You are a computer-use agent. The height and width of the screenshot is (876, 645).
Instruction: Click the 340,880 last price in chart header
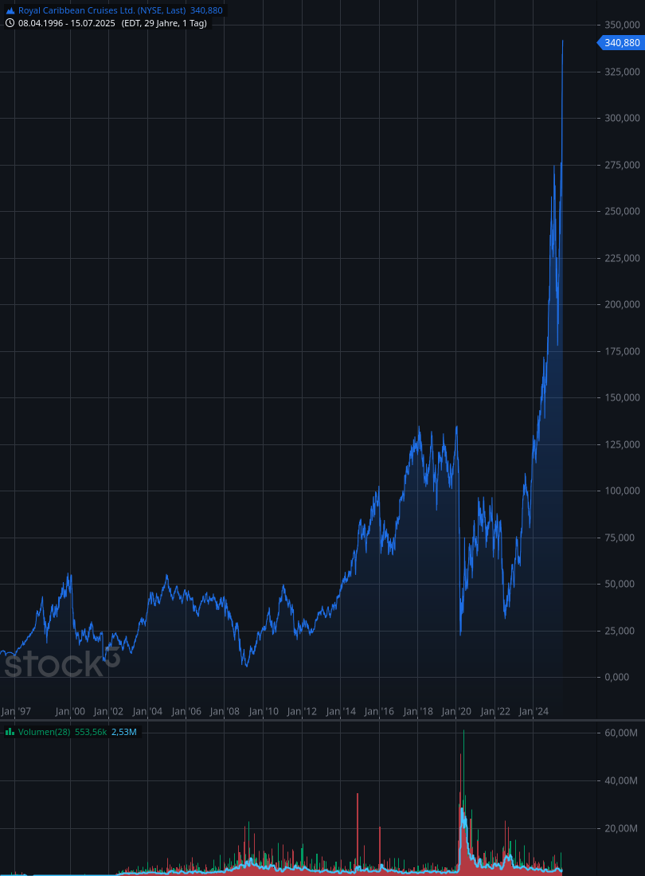pos(206,10)
